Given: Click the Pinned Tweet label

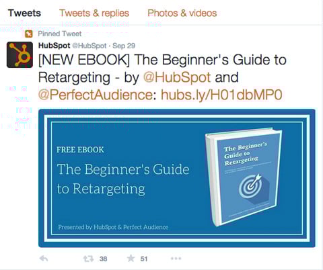Looking at the screenshot, I should (x=60, y=34).
